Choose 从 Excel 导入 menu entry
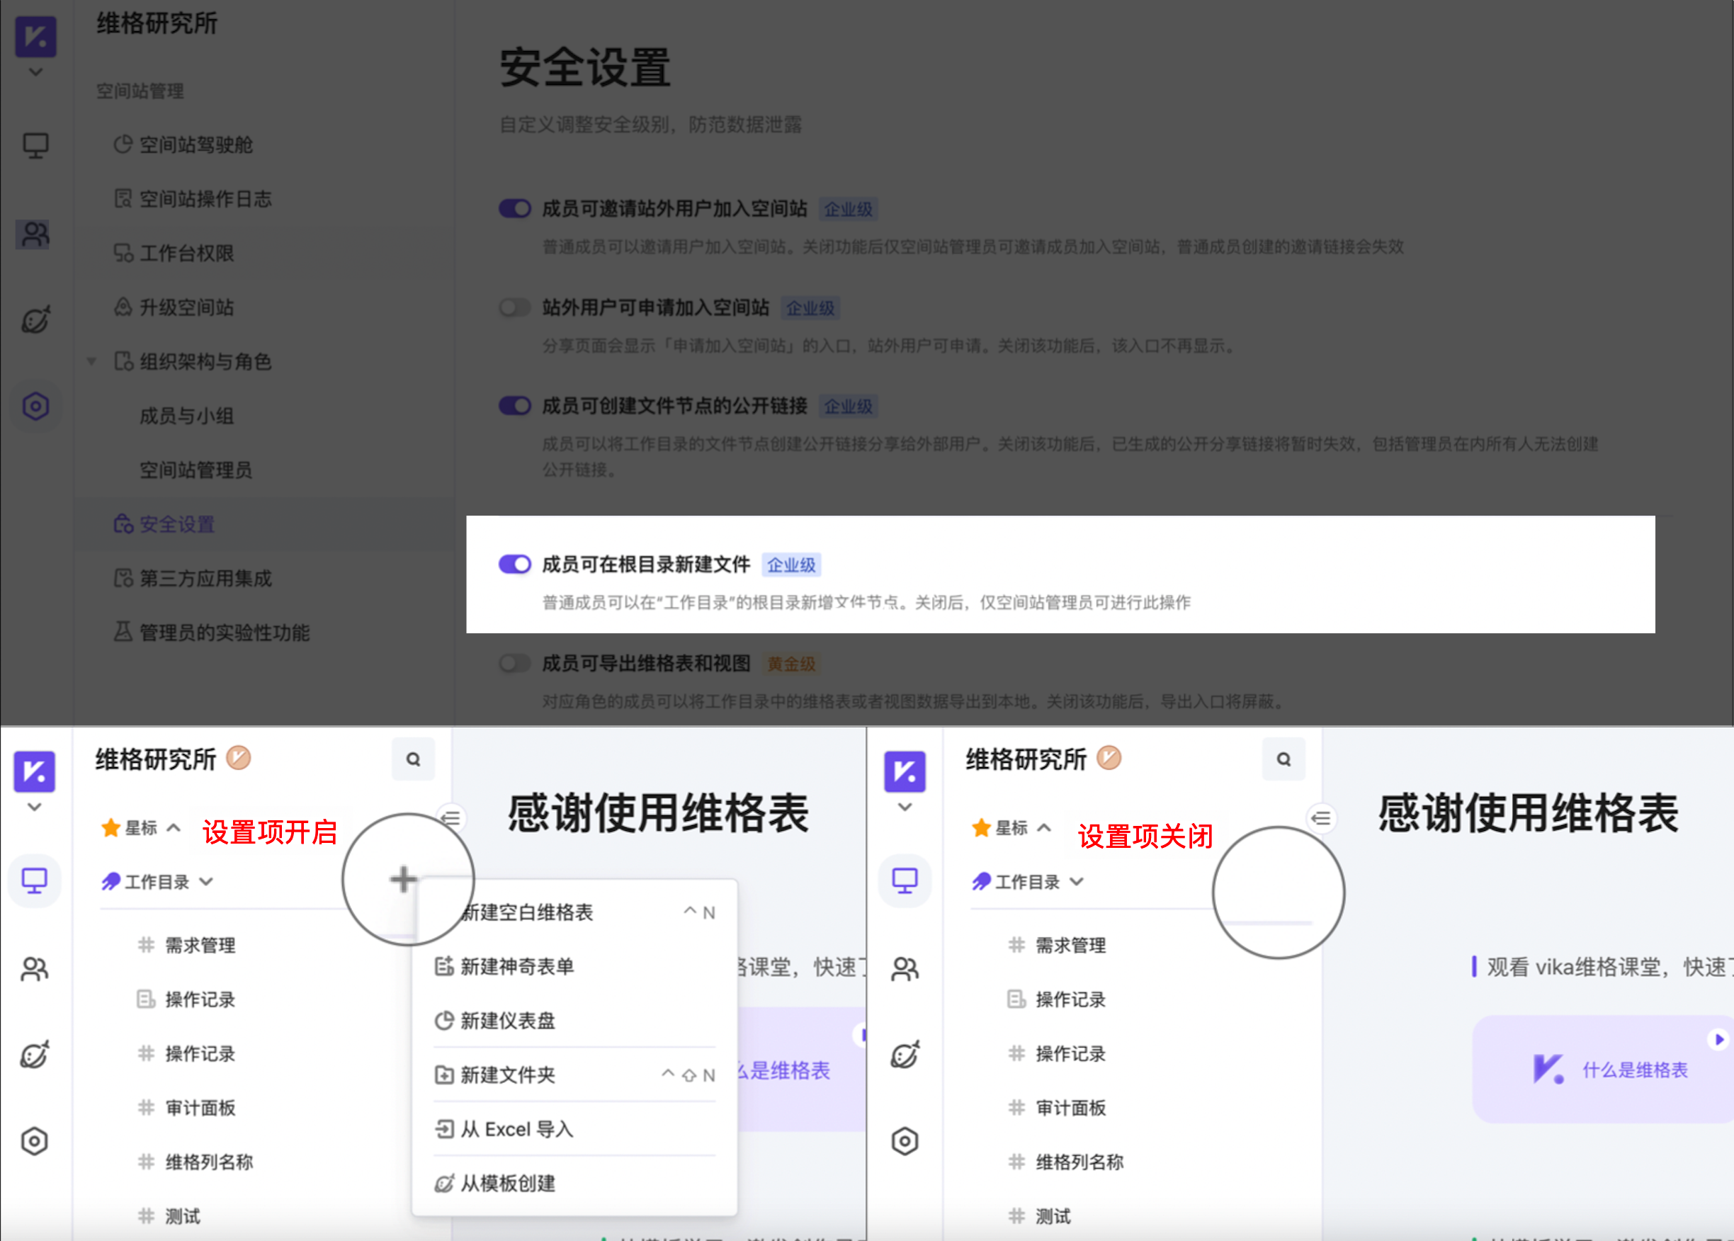 [516, 1129]
